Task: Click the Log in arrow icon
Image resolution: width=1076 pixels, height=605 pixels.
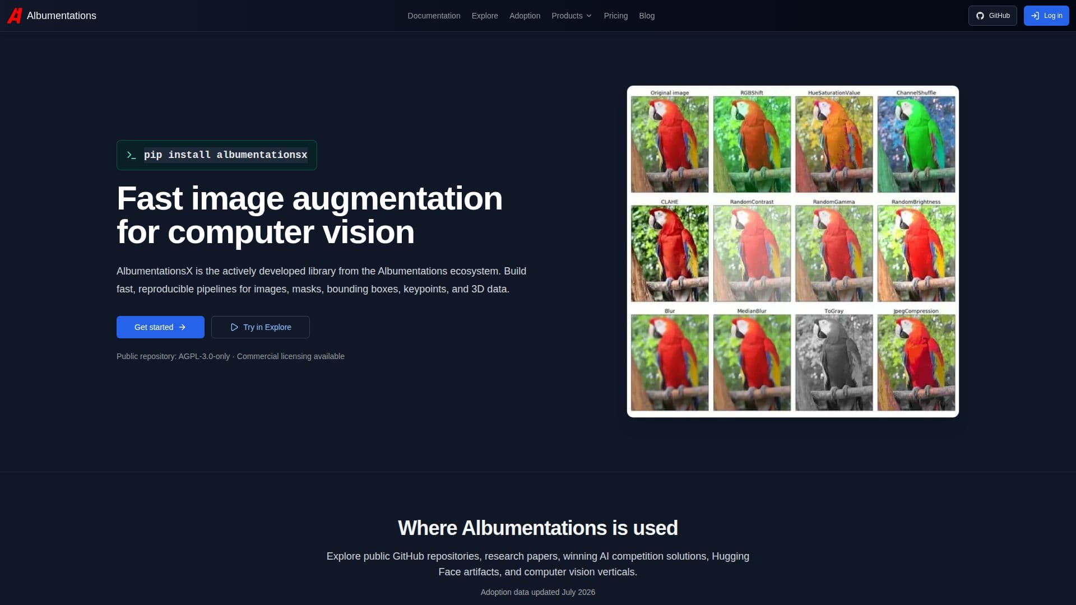Action: click(1035, 16)
